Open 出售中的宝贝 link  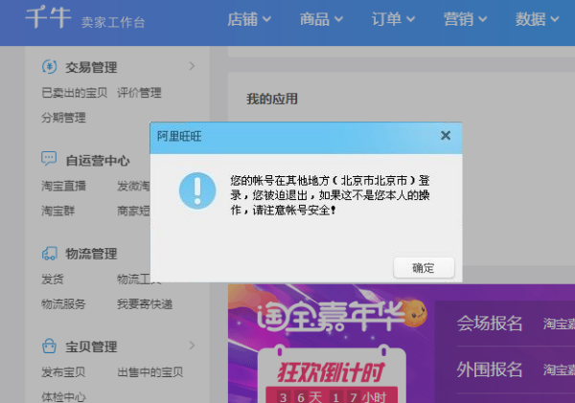click(150, 372)
